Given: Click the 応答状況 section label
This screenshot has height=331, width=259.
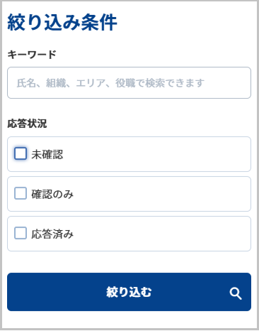Looking at the screenshot, I should tap(27, 124).
